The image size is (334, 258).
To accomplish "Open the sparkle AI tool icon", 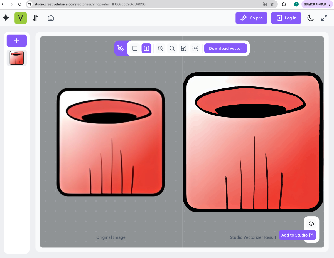I will click(6, 18).
